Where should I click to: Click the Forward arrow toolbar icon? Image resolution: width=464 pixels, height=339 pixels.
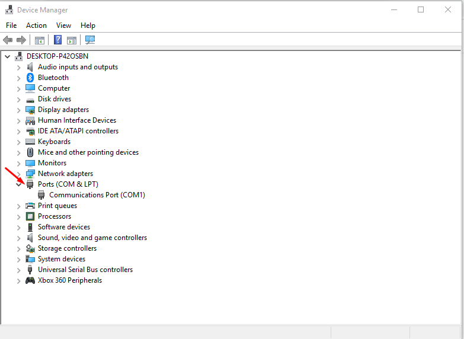21,40
